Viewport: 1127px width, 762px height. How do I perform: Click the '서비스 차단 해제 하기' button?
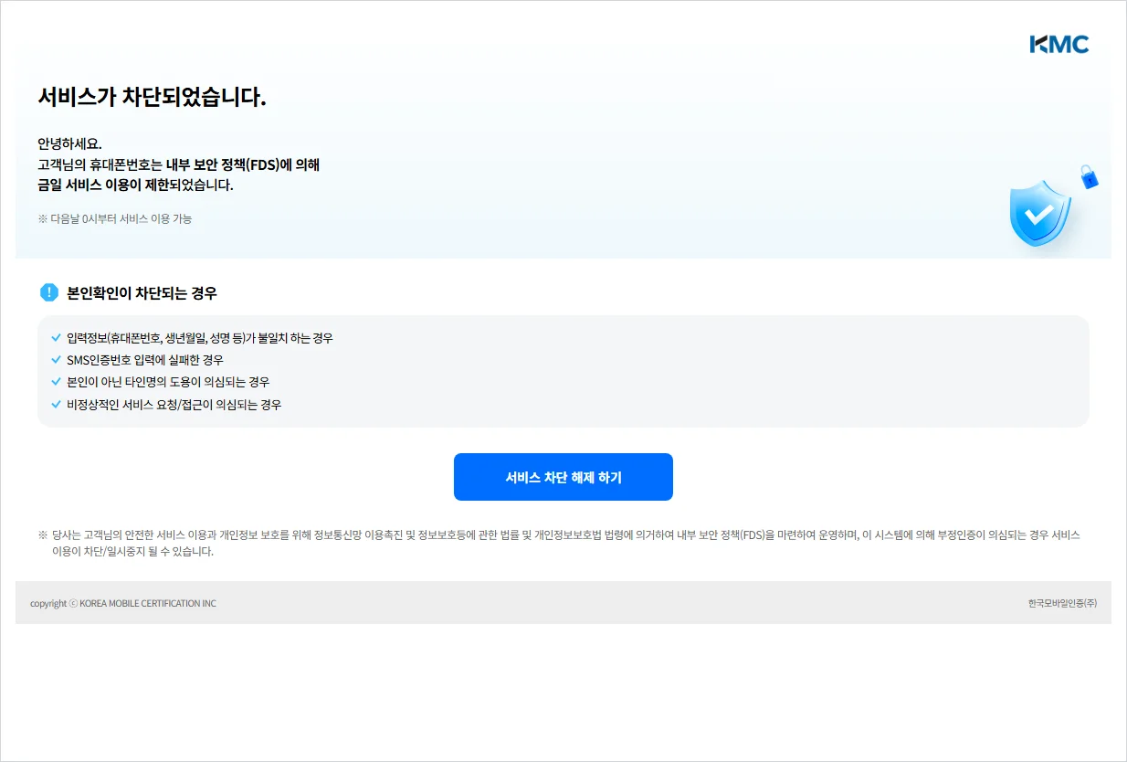coord(563,477)
